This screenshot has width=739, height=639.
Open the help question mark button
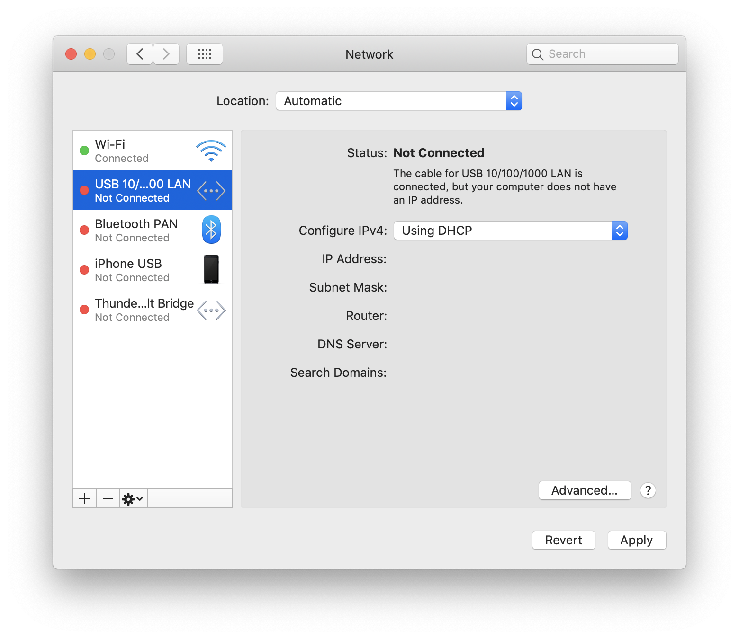648,490
